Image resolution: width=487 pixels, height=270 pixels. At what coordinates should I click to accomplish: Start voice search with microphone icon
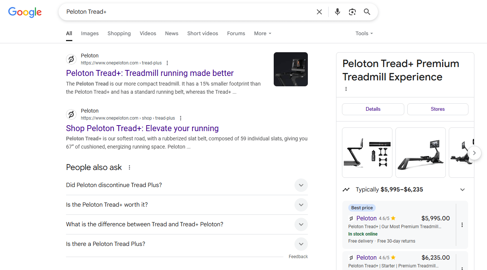tap(338, 12)
